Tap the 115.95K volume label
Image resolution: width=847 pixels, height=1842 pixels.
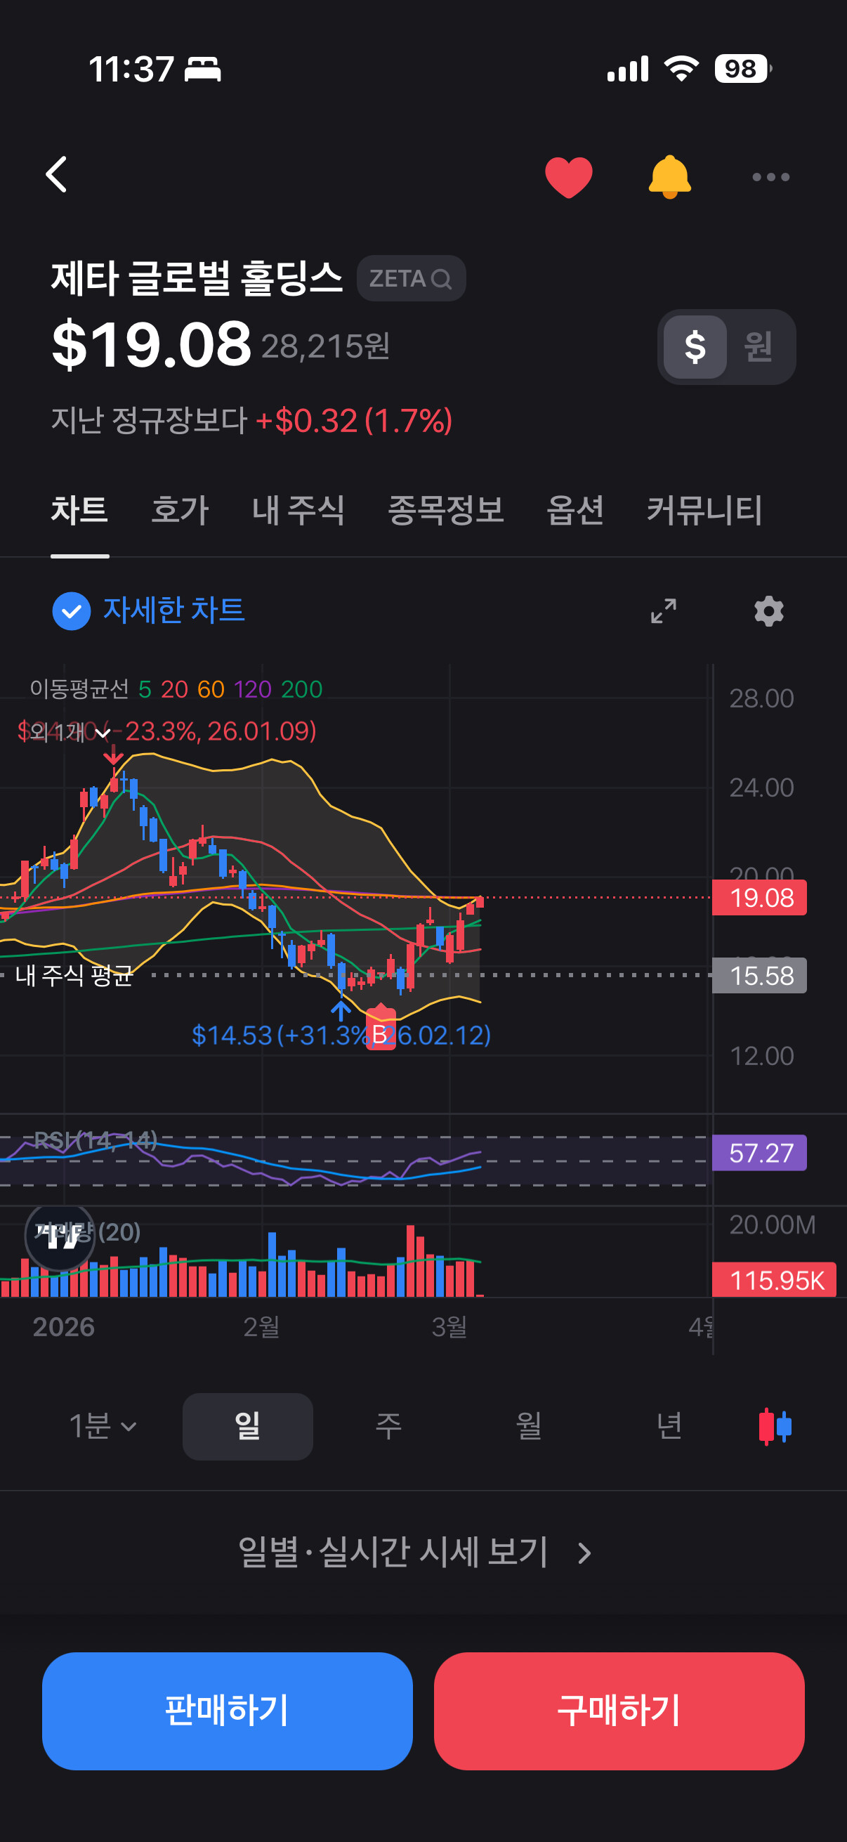[774, 1280]
